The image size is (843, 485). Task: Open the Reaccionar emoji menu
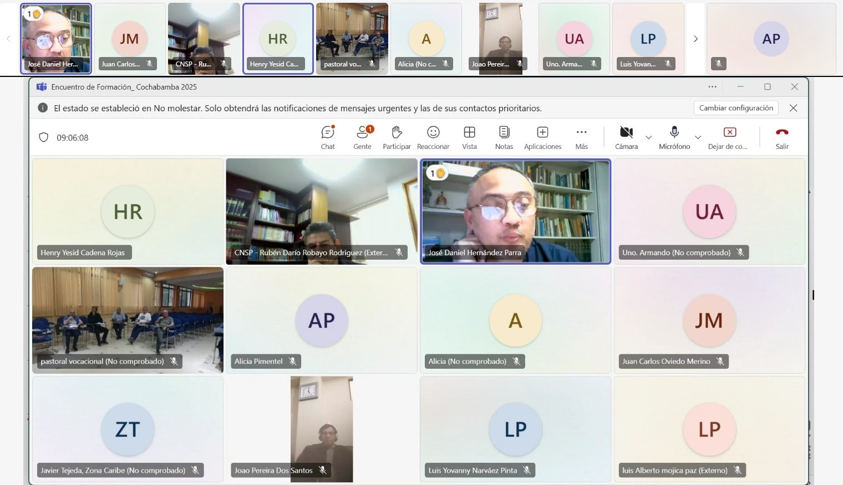click(x=433, y=137)
